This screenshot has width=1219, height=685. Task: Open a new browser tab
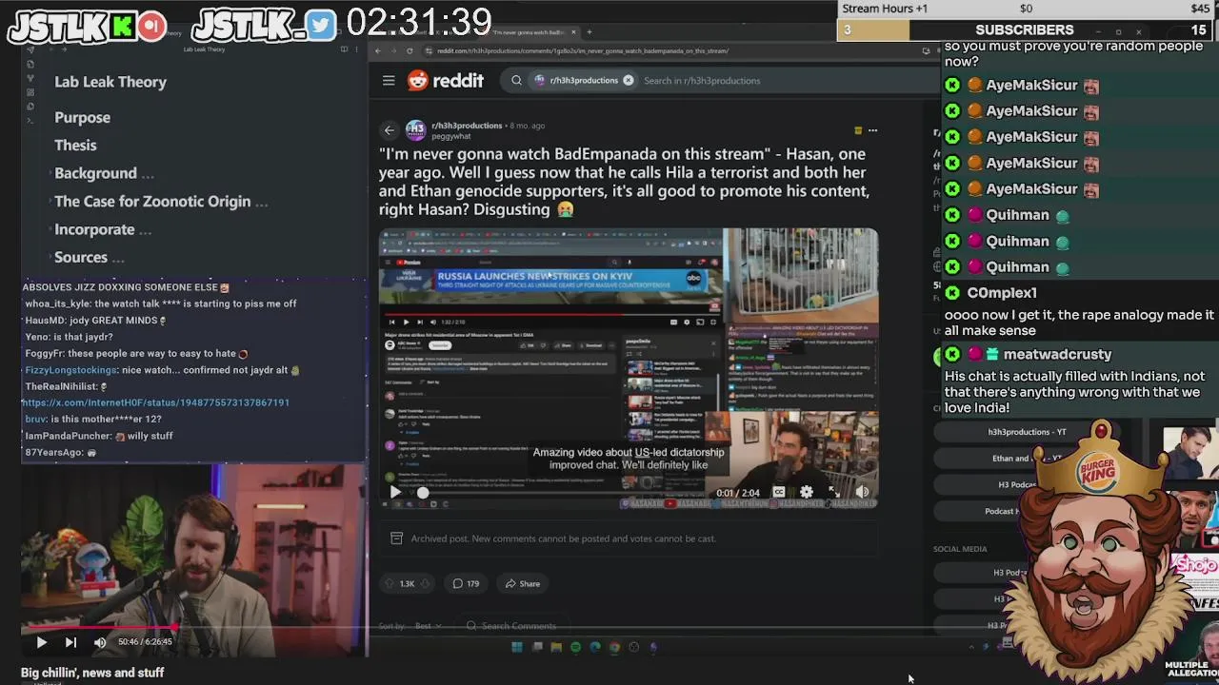pos(589,32)
